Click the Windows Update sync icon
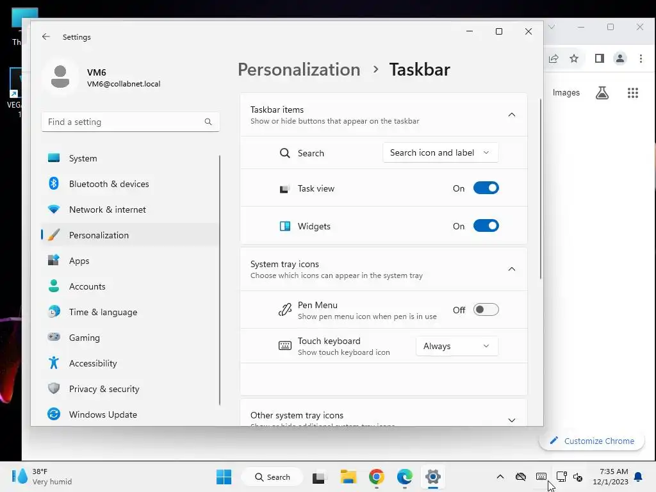The width and height of the screenshot is (656, 492). tap(54, 414)
